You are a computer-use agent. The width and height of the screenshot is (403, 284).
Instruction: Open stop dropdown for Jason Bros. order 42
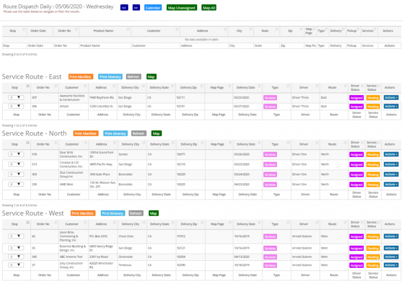pyautogui.click(x=16, y=236)
